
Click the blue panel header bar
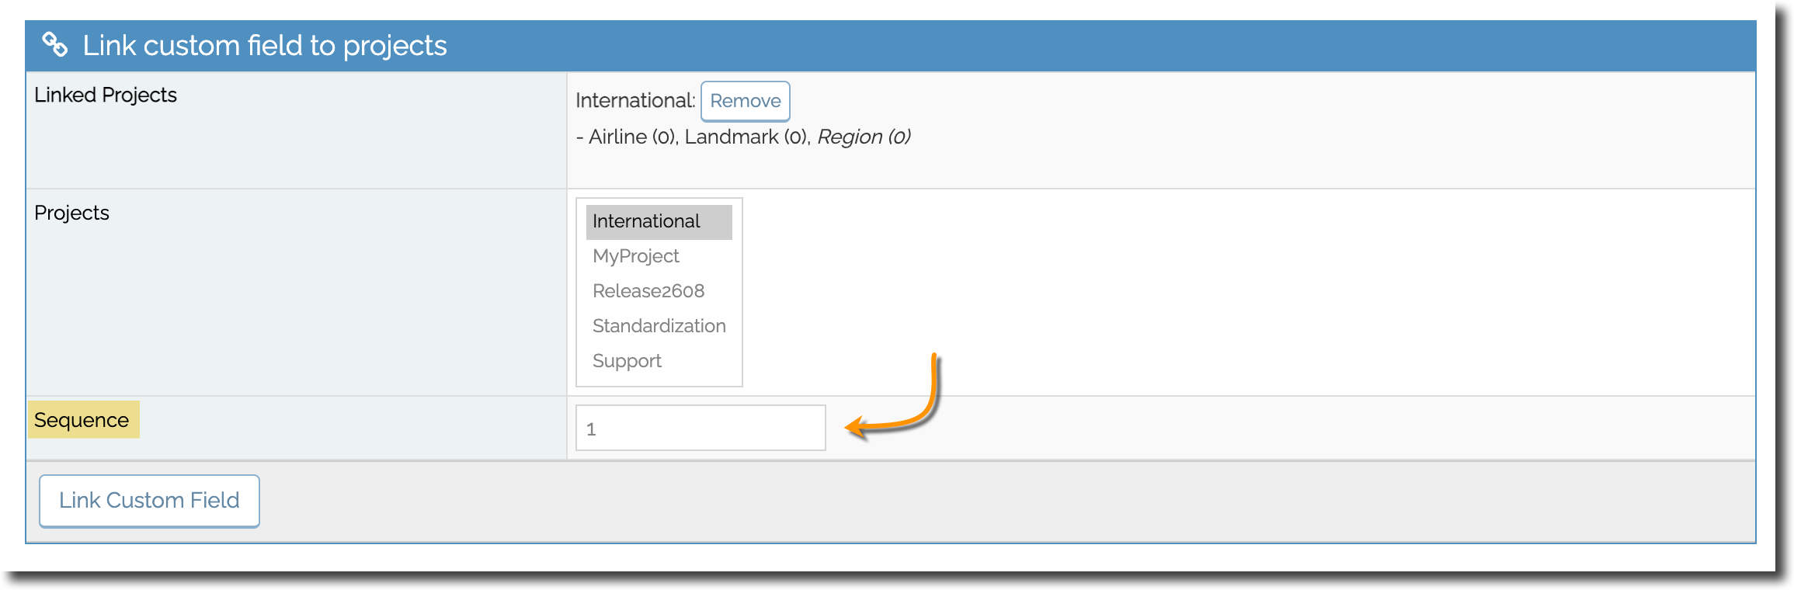891,46
